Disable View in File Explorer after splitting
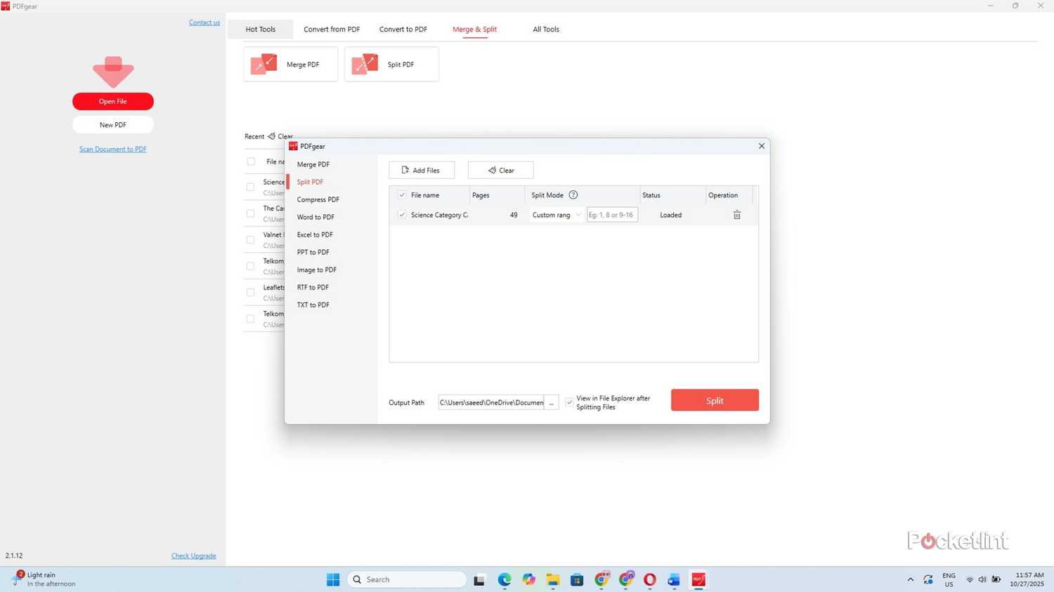 click(569, 402)
